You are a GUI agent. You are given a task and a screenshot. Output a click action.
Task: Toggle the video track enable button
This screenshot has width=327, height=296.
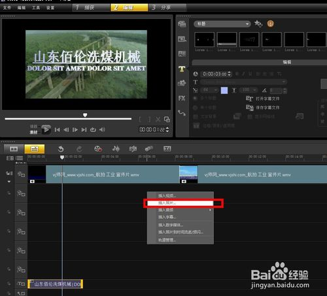coord(21,174)
